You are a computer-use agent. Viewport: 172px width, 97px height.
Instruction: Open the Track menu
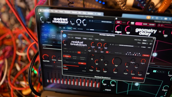pyautogui.click(x=61, y=12)
